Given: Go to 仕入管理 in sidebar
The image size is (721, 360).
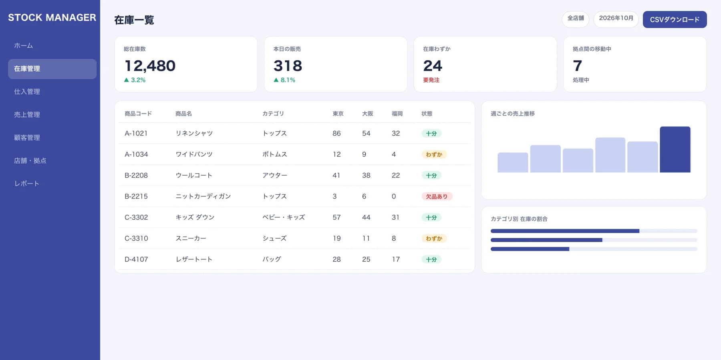Looking at the screenshot, I should (x=52, y=92).
